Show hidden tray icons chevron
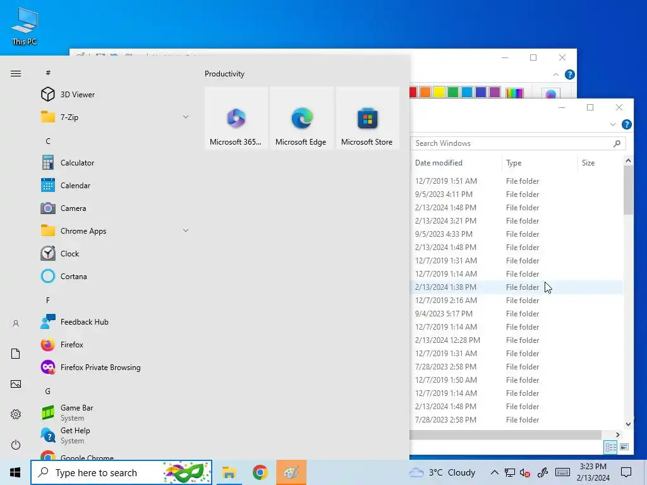This screenshot has height=485, width=647. coord(494,472)
